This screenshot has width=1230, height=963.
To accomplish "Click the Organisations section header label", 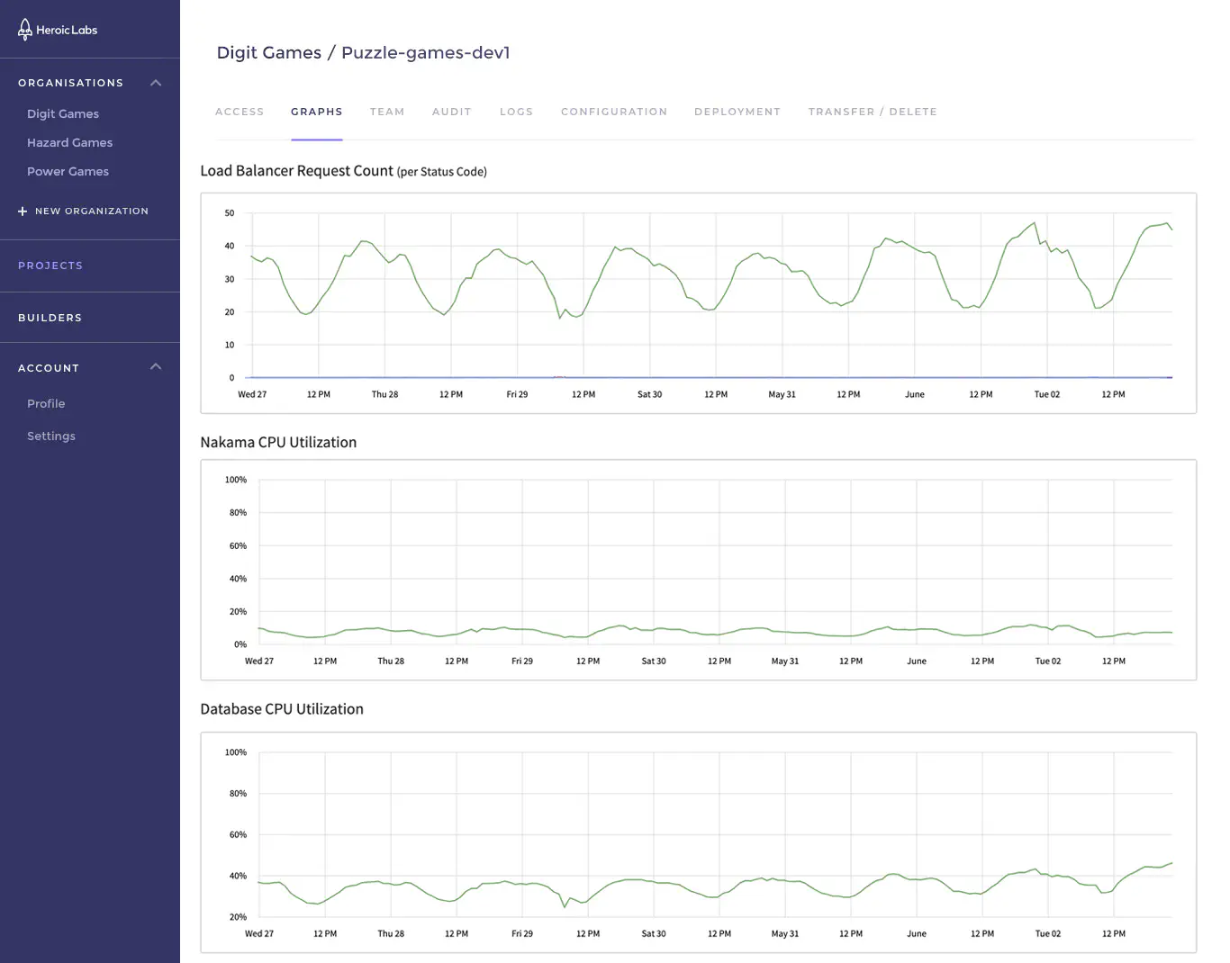I will click(x=70, y=83).
